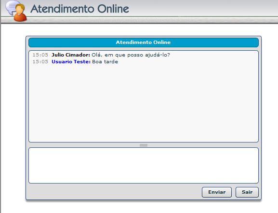278x213 pixels.
Task: Click the 'Boa tarde' message text
Action: (x=105, y=62)
